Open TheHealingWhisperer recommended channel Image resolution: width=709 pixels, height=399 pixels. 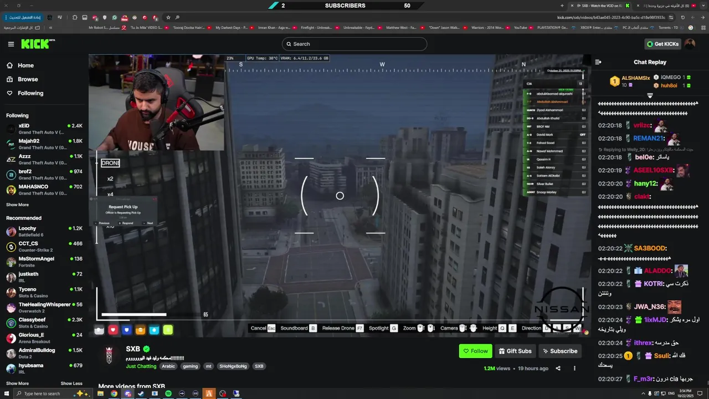pos(44,308)
